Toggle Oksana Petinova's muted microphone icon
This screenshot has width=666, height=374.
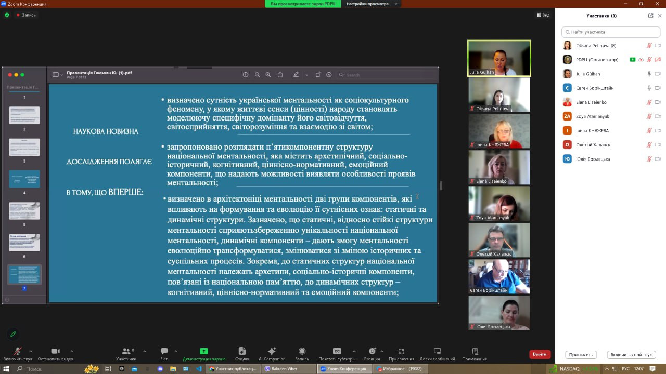[x=649, y=46]
